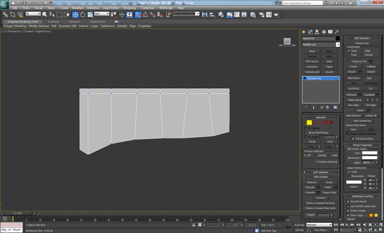Open the Modifiers menu
384x233 pixels.
coord(78,8)
